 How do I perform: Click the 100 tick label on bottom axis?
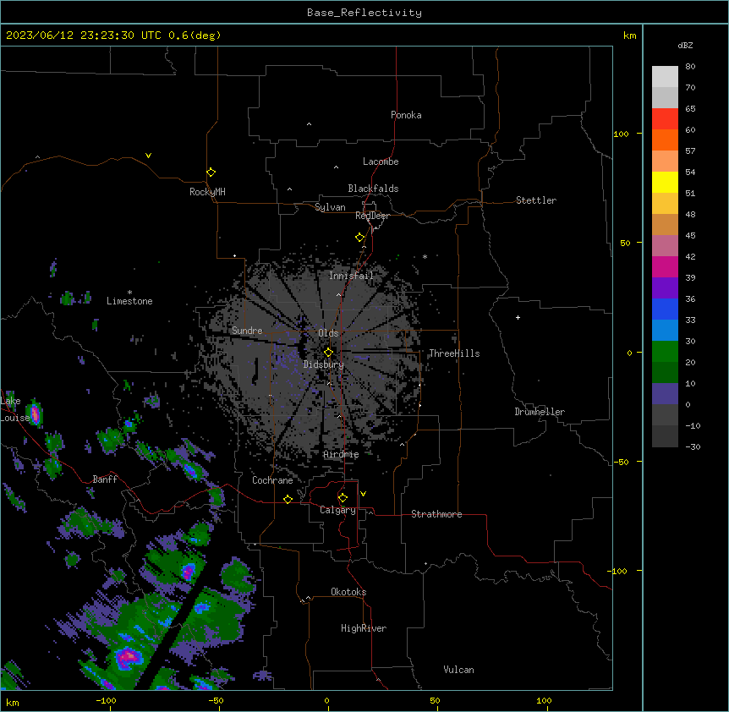point(544,700)
